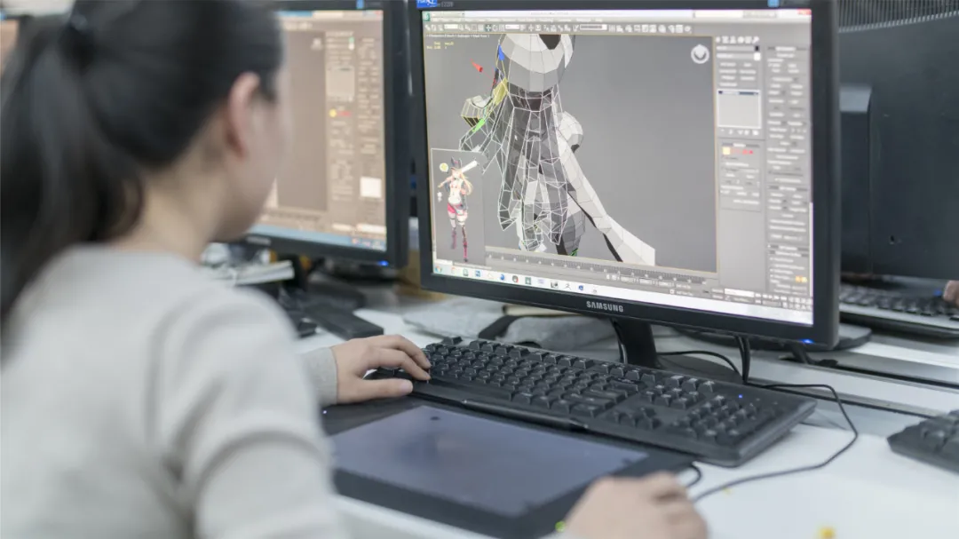The height and width of the screenshot is (539, 959).
Task: Open the Reference Coordinate System dropdown
Action: coord(512,28)
